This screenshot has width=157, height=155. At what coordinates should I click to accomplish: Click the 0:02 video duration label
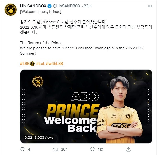[x=28, y=138]
